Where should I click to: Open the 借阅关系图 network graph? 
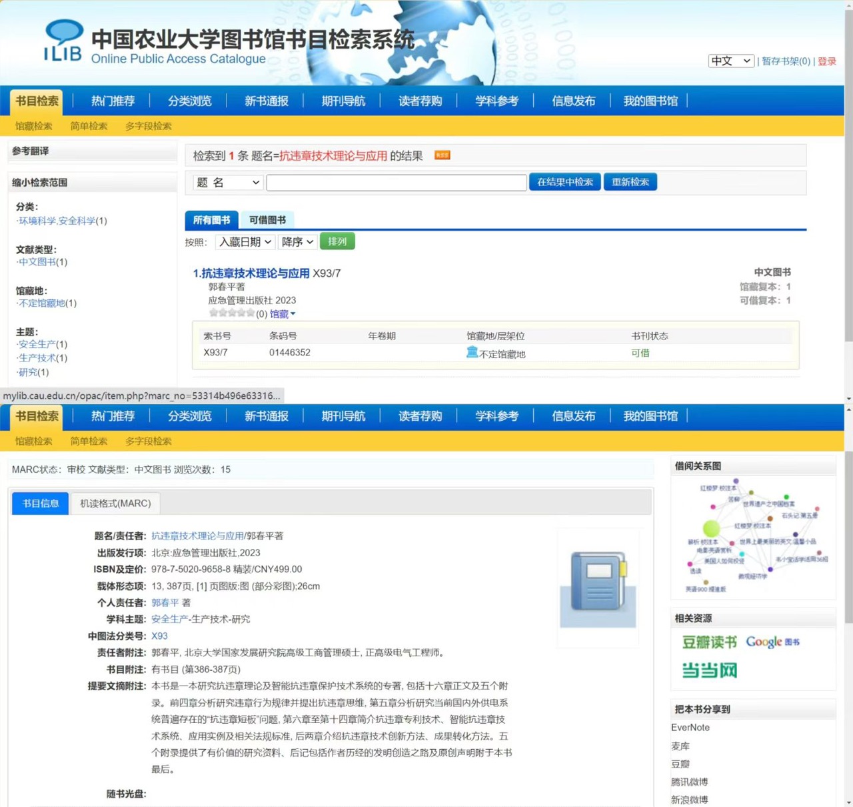tap(753, 537)
